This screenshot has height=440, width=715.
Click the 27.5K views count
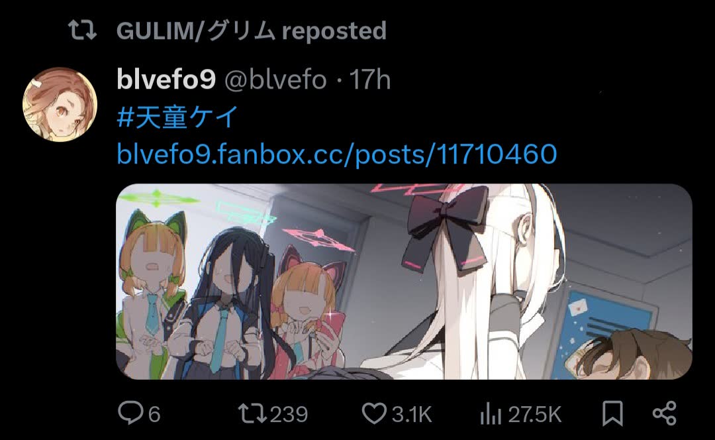click(x=534, y=414)
